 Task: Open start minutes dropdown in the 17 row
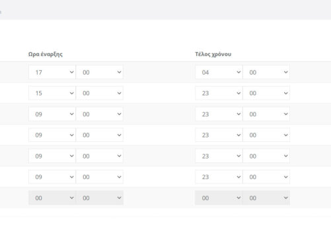pyautogui.click(x=100, y=72)
